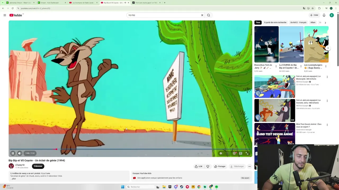Viewport: 339px width, 190px height.
Task: Show next shorts with the shelf arrow
Action: [328, 48]
